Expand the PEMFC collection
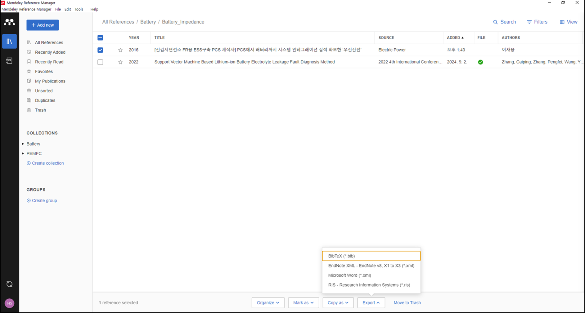The width and height of the screenshot is (585, 313). tap(23, 153)
